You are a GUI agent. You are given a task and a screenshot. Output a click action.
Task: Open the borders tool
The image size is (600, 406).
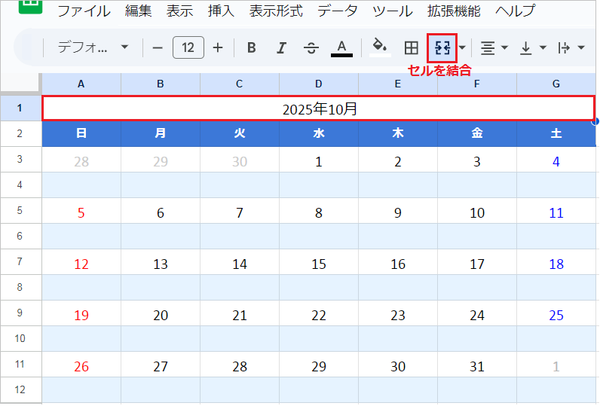412,48
